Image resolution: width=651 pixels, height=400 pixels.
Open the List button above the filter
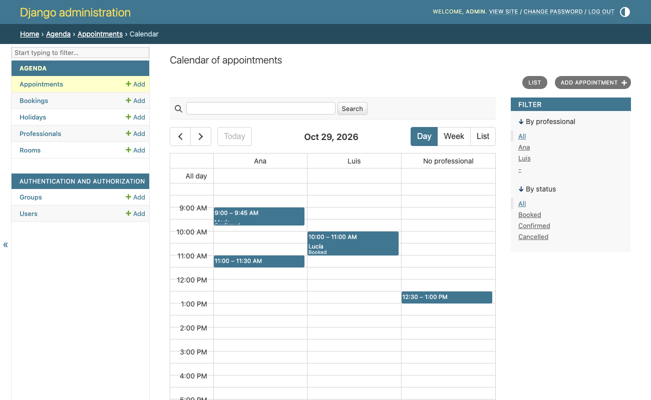click(535, 82)
